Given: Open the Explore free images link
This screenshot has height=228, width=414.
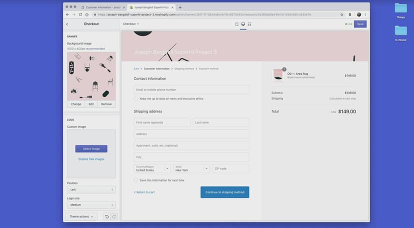Looking at the screenshot, I should [91, 159].
